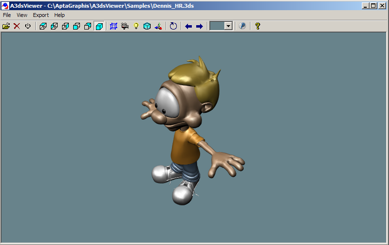Switch to right view cube icon

pos(65,26)
